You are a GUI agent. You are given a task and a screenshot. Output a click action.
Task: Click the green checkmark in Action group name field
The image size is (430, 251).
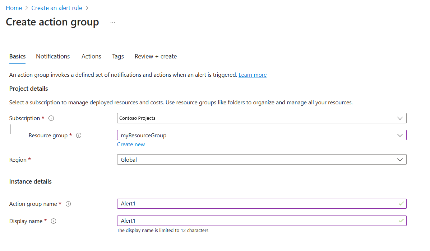click(x=401, y=204)
